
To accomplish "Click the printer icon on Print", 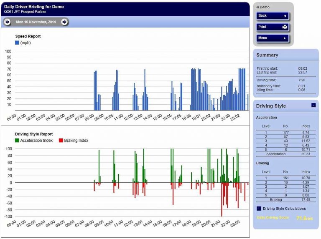I will [285, 27].
